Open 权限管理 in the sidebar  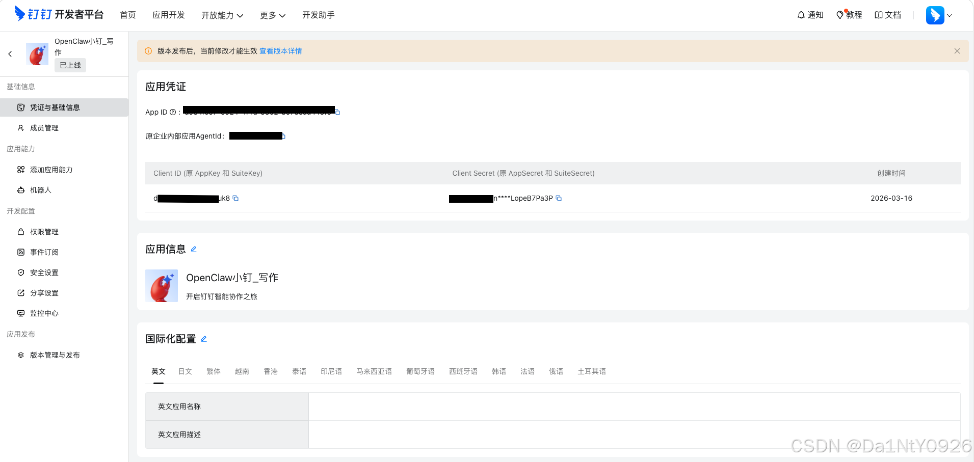point(64,232)
